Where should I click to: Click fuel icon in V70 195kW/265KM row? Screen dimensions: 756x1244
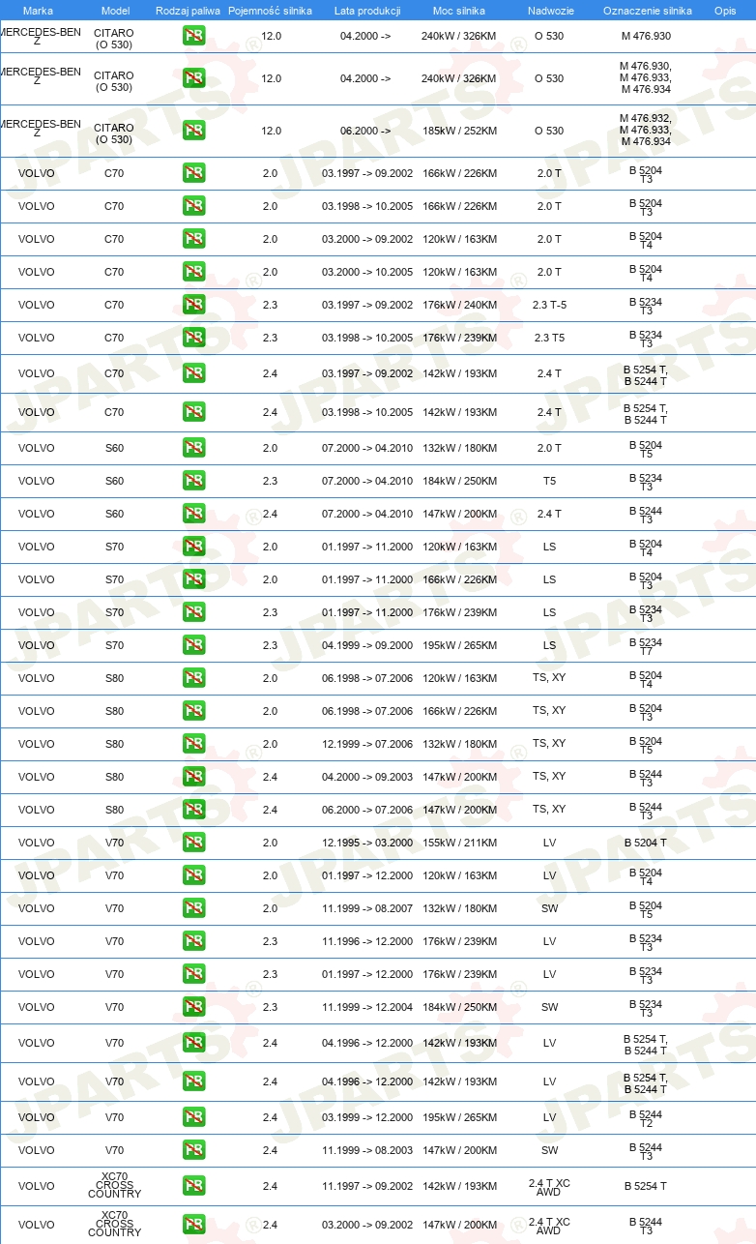pos(193,1117)
